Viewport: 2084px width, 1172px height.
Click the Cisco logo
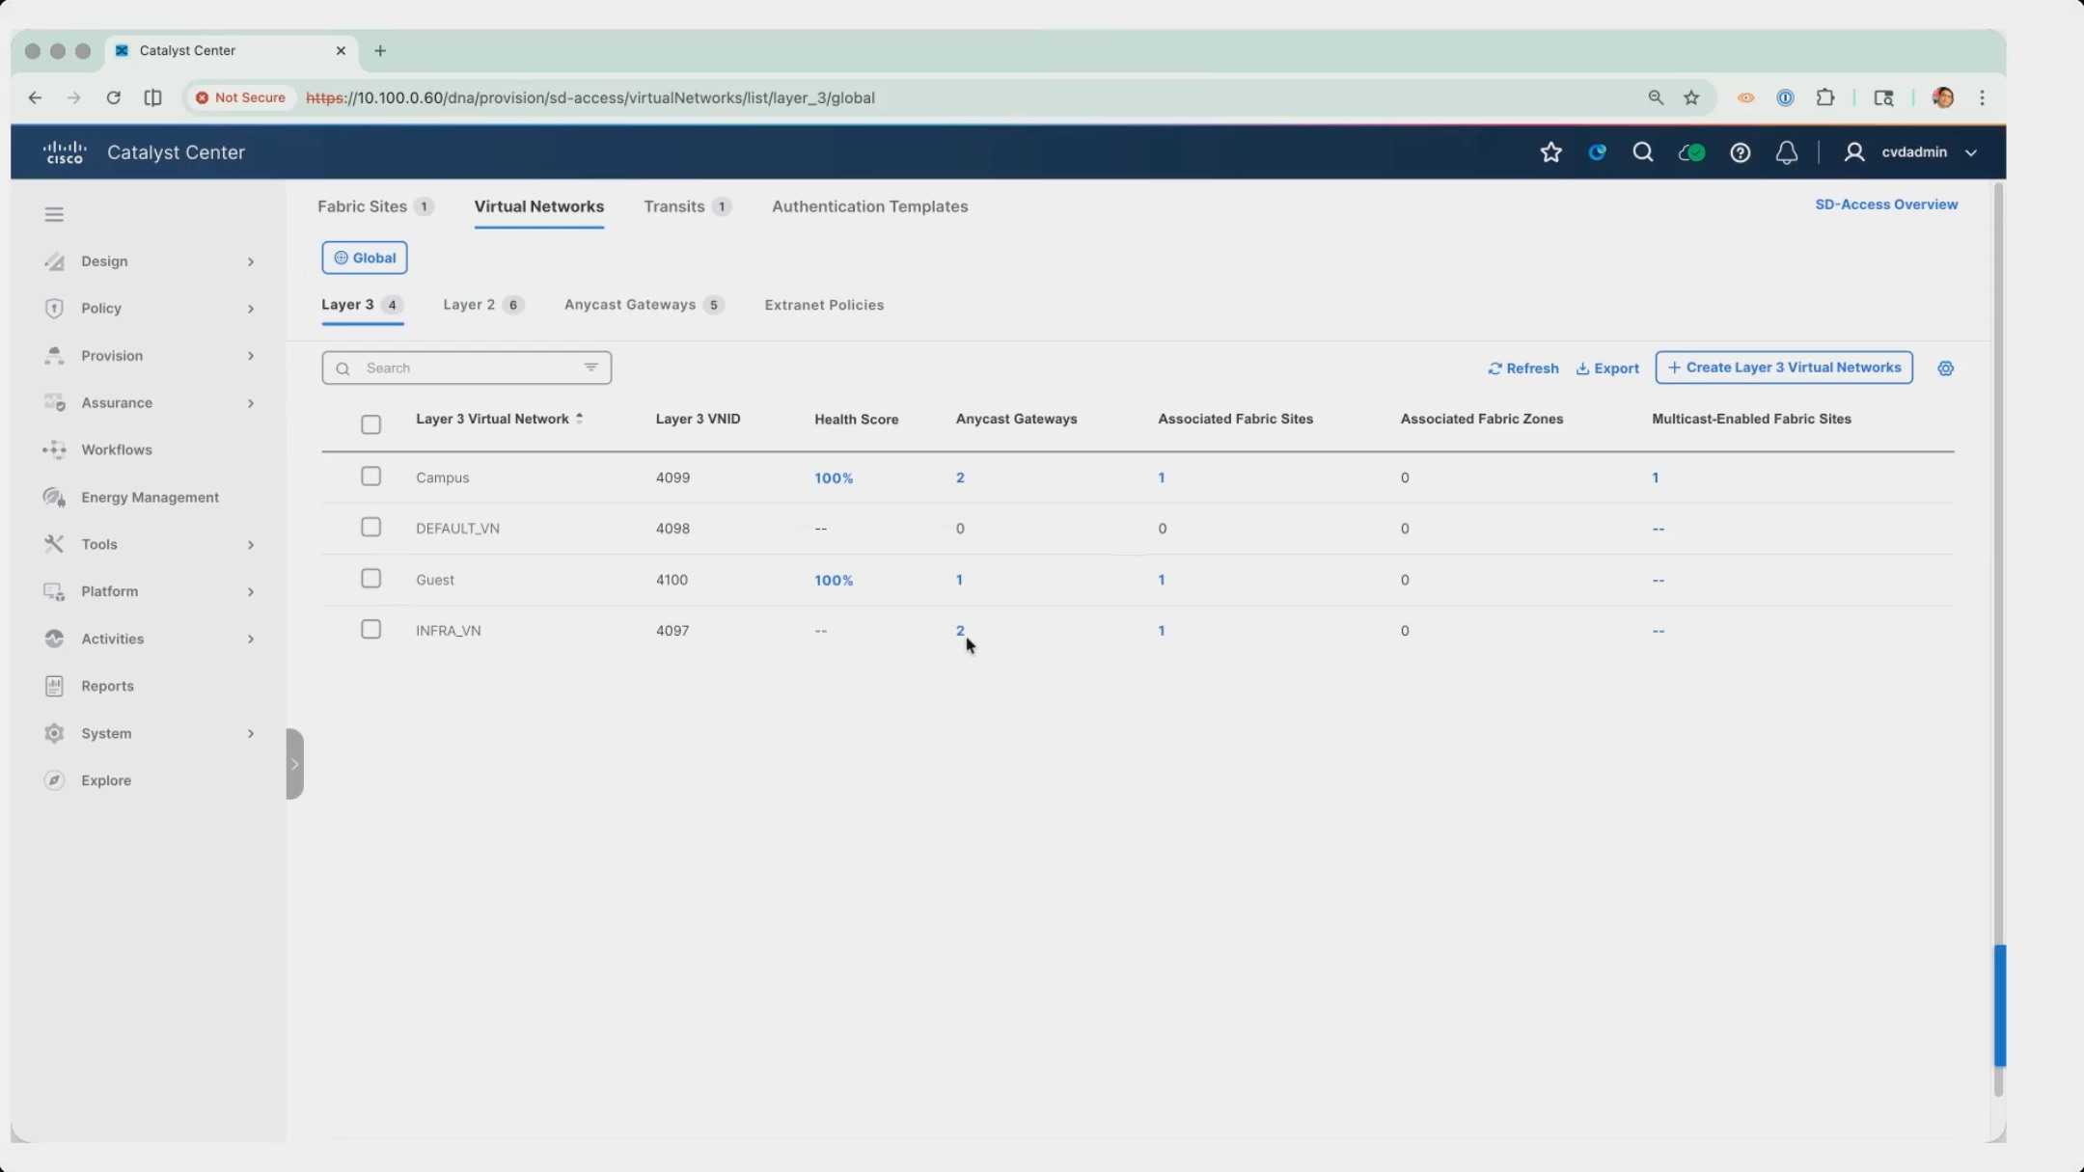65,152
